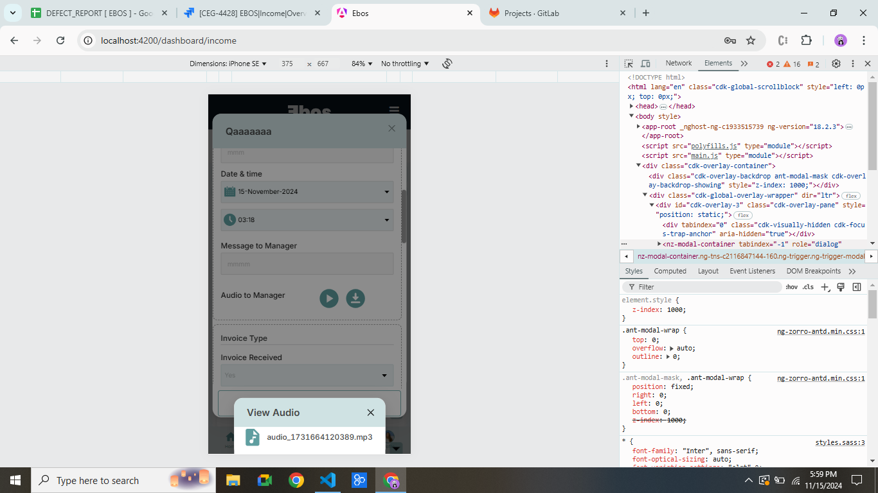
Task: Play the Audio to Manager recording
Action: pyautogui.click(x=329, y=298)
